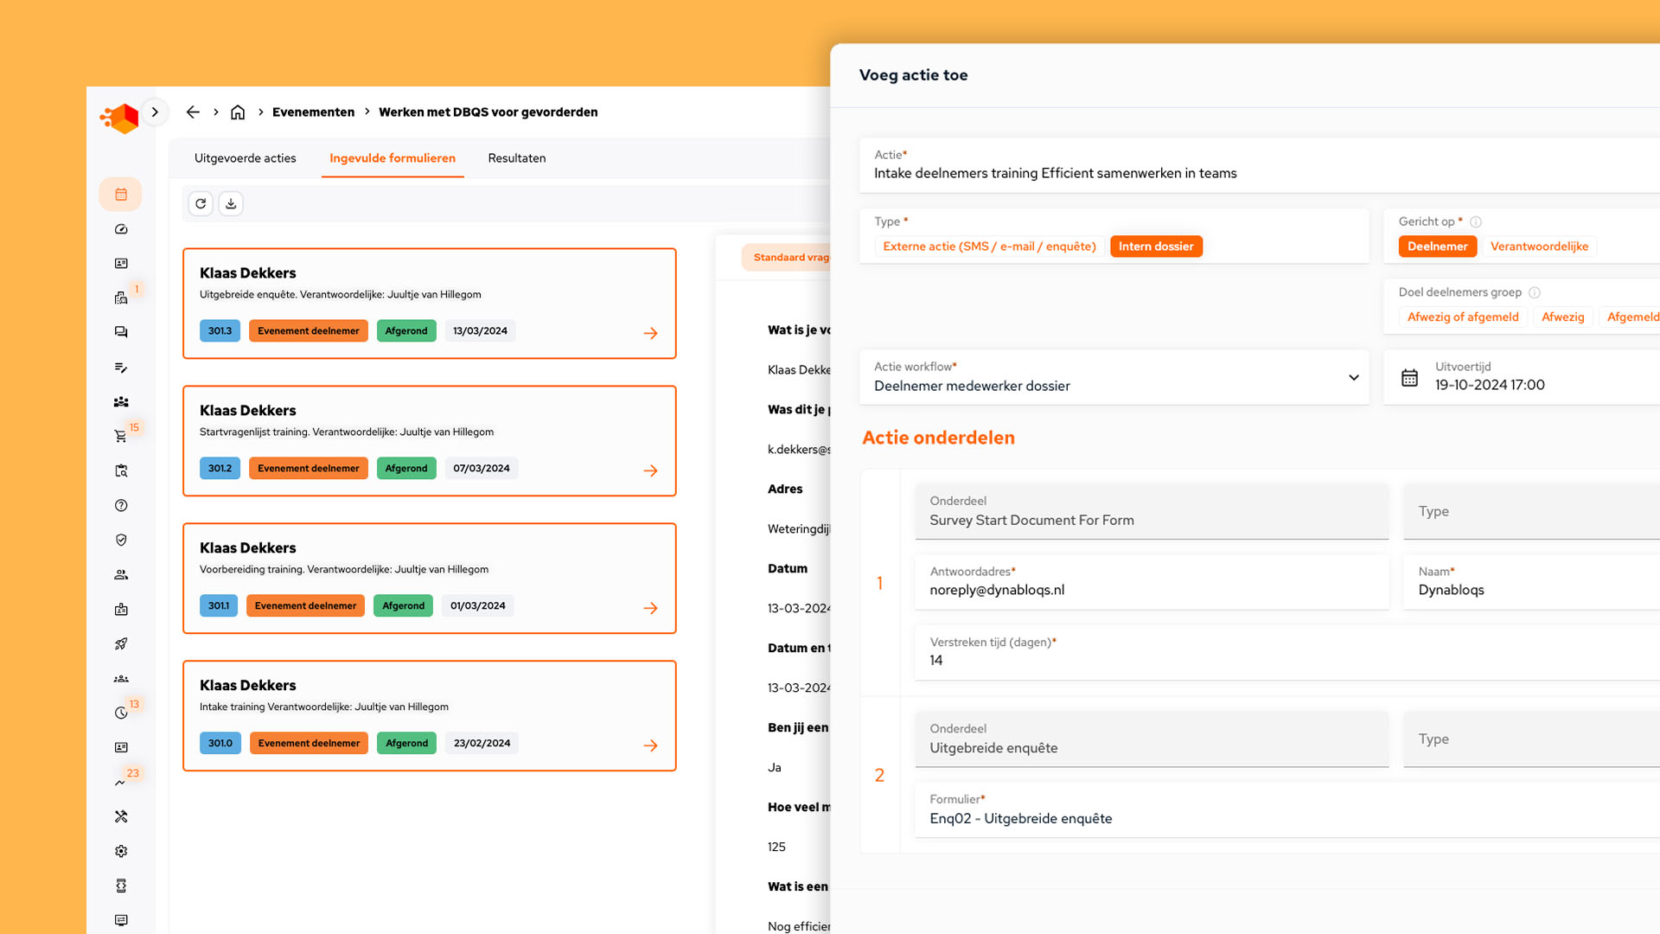1660x934 pixels.
Task: Click the rocket icon in the sidebar
Action: point(121,644)
